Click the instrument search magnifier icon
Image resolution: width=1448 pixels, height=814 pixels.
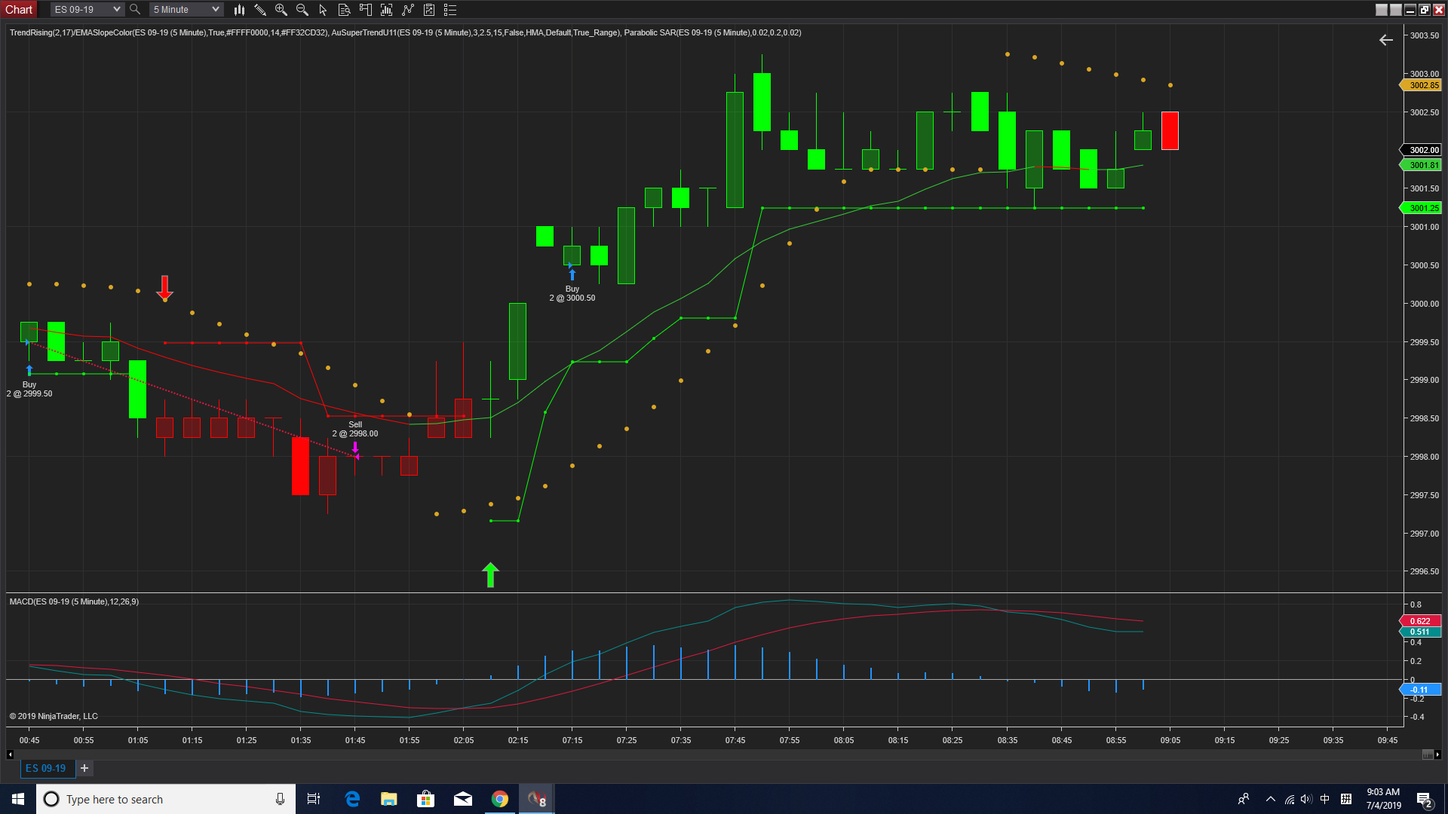(x=135, y=10)
